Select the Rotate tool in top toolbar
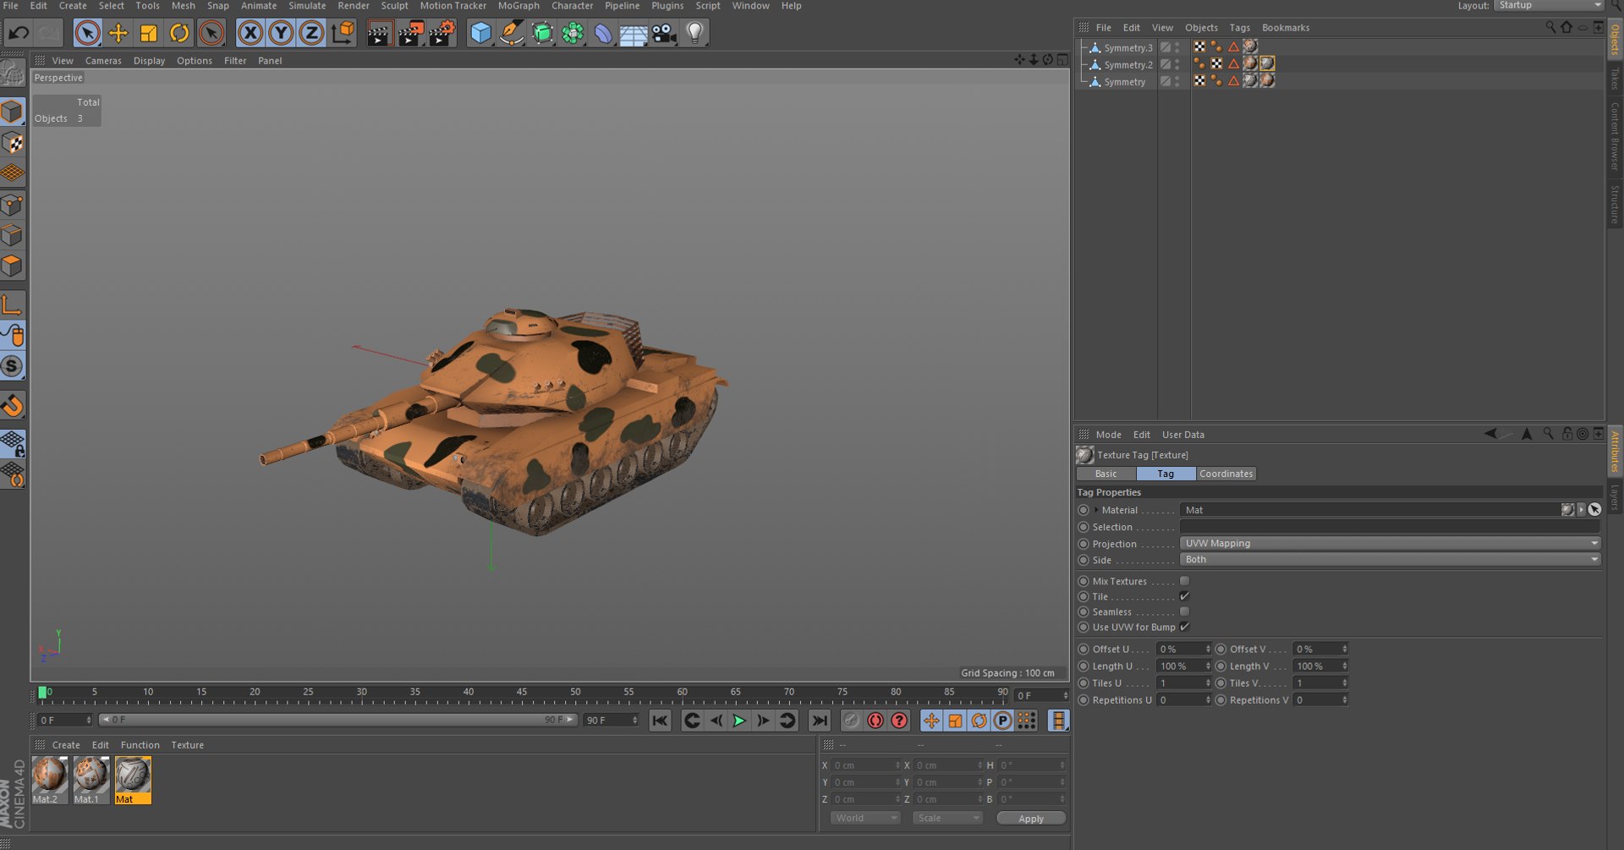 click(179, 33)
